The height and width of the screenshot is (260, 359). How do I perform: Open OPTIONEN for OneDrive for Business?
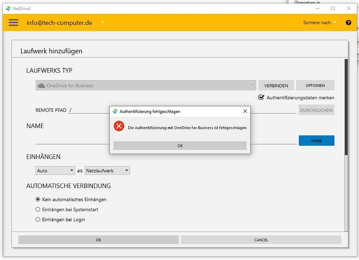coord(315,85)
